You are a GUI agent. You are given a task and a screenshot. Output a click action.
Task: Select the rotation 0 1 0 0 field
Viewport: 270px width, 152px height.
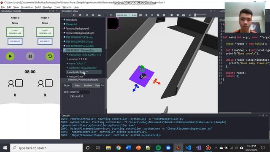[84, 59]
